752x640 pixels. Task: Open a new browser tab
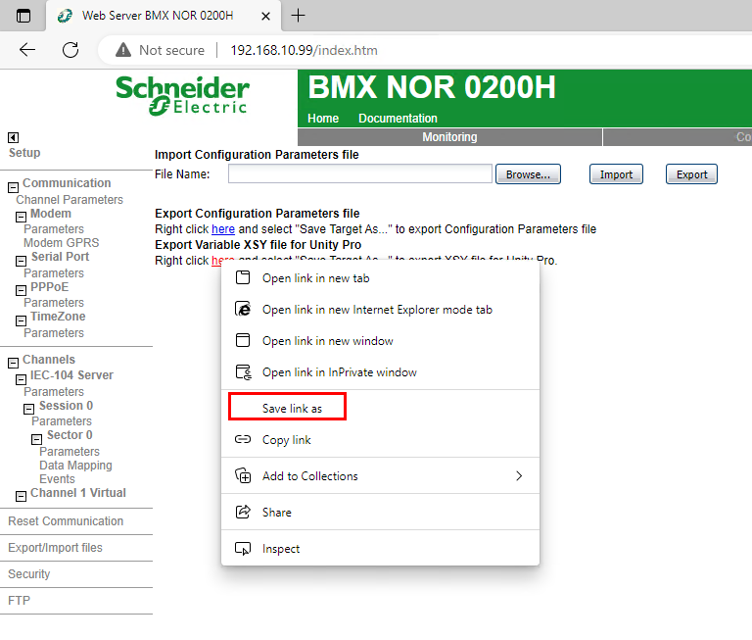[298, 16]
